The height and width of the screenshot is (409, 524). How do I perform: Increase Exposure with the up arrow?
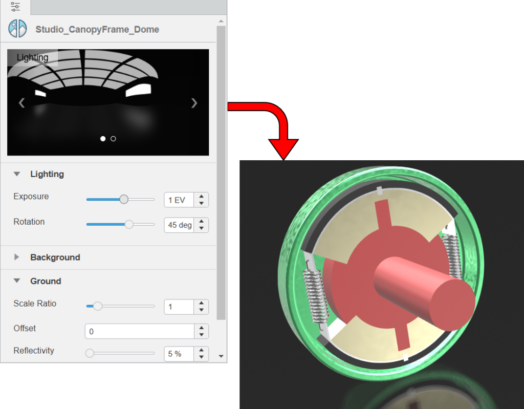pos(201,196)
